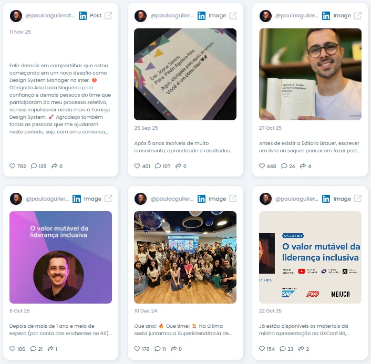
Task: Open external link icon on 27 Oct 25 post
Action: point(357,16)
